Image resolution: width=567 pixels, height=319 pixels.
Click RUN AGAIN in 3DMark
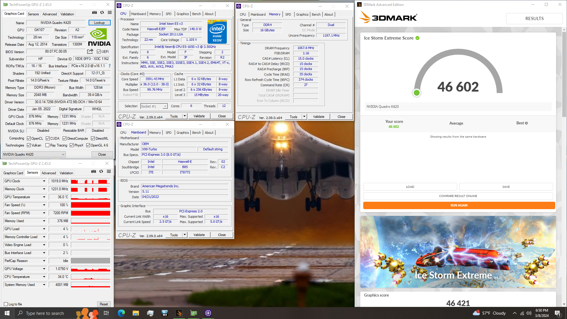click(459, 205)
